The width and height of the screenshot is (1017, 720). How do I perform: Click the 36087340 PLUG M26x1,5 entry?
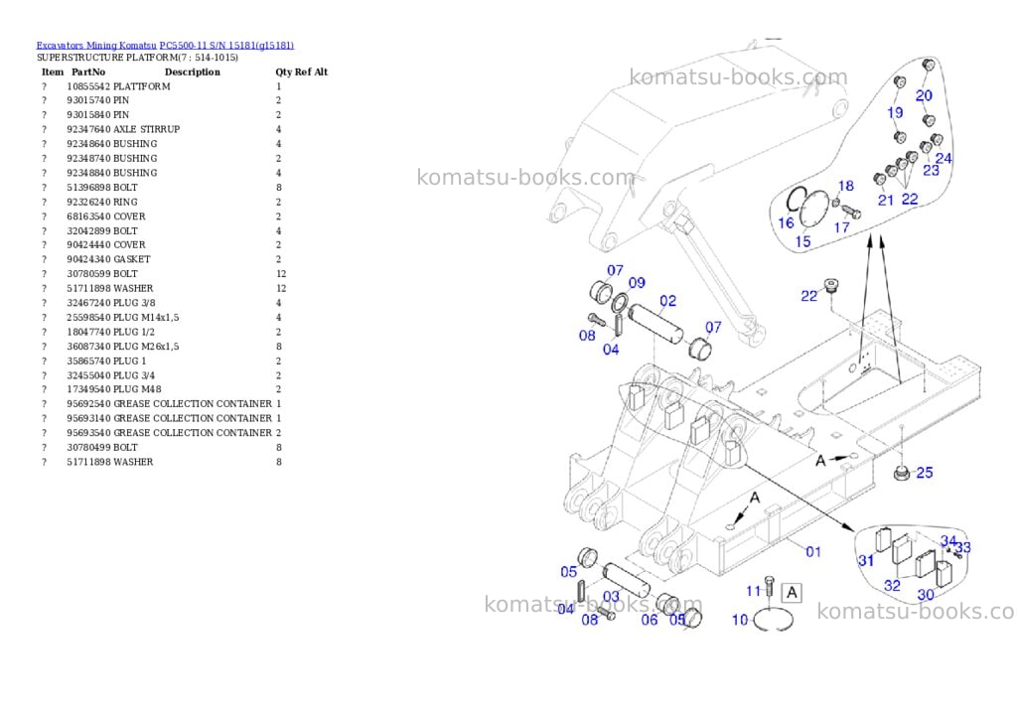tap(162, 347)
